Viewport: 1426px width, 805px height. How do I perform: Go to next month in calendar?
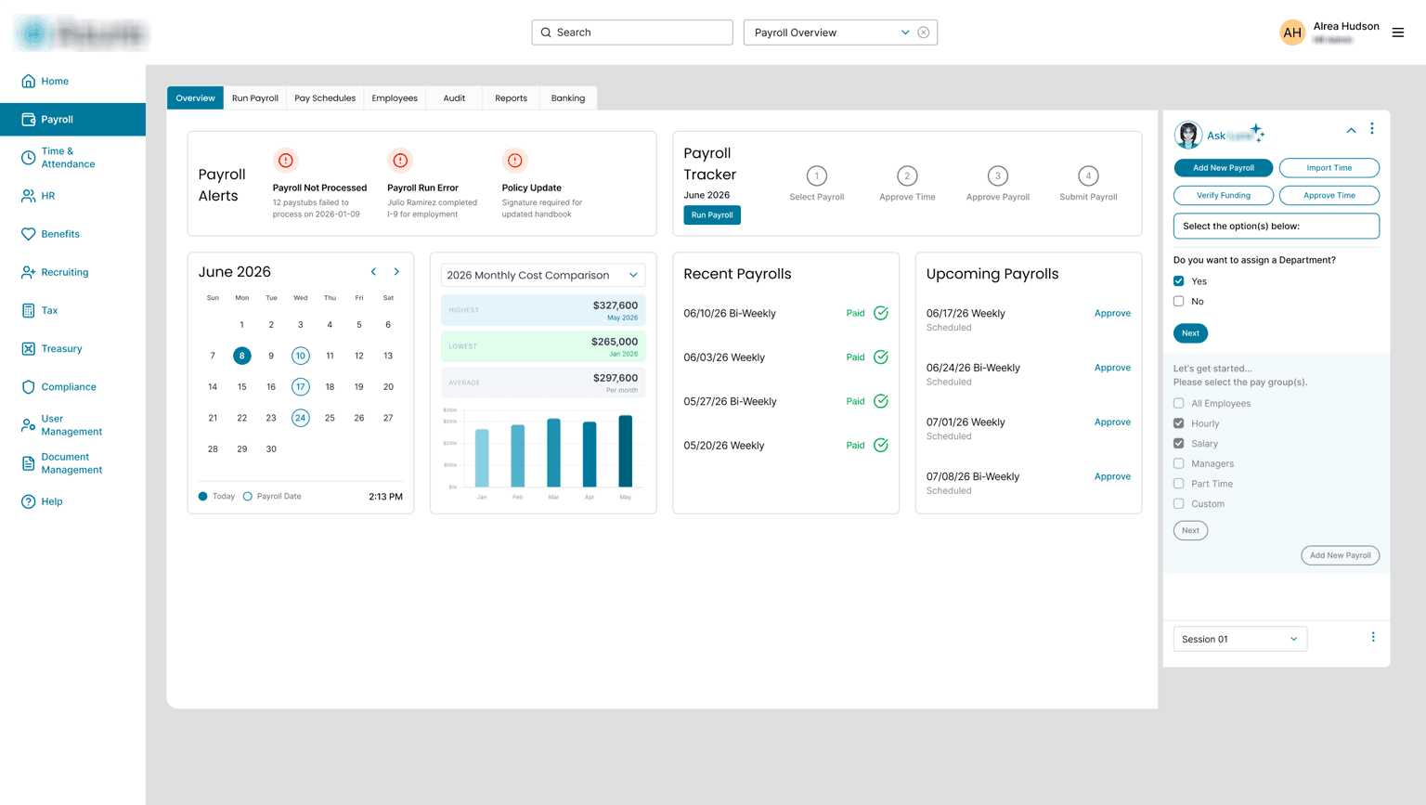(x=396, y=272)
